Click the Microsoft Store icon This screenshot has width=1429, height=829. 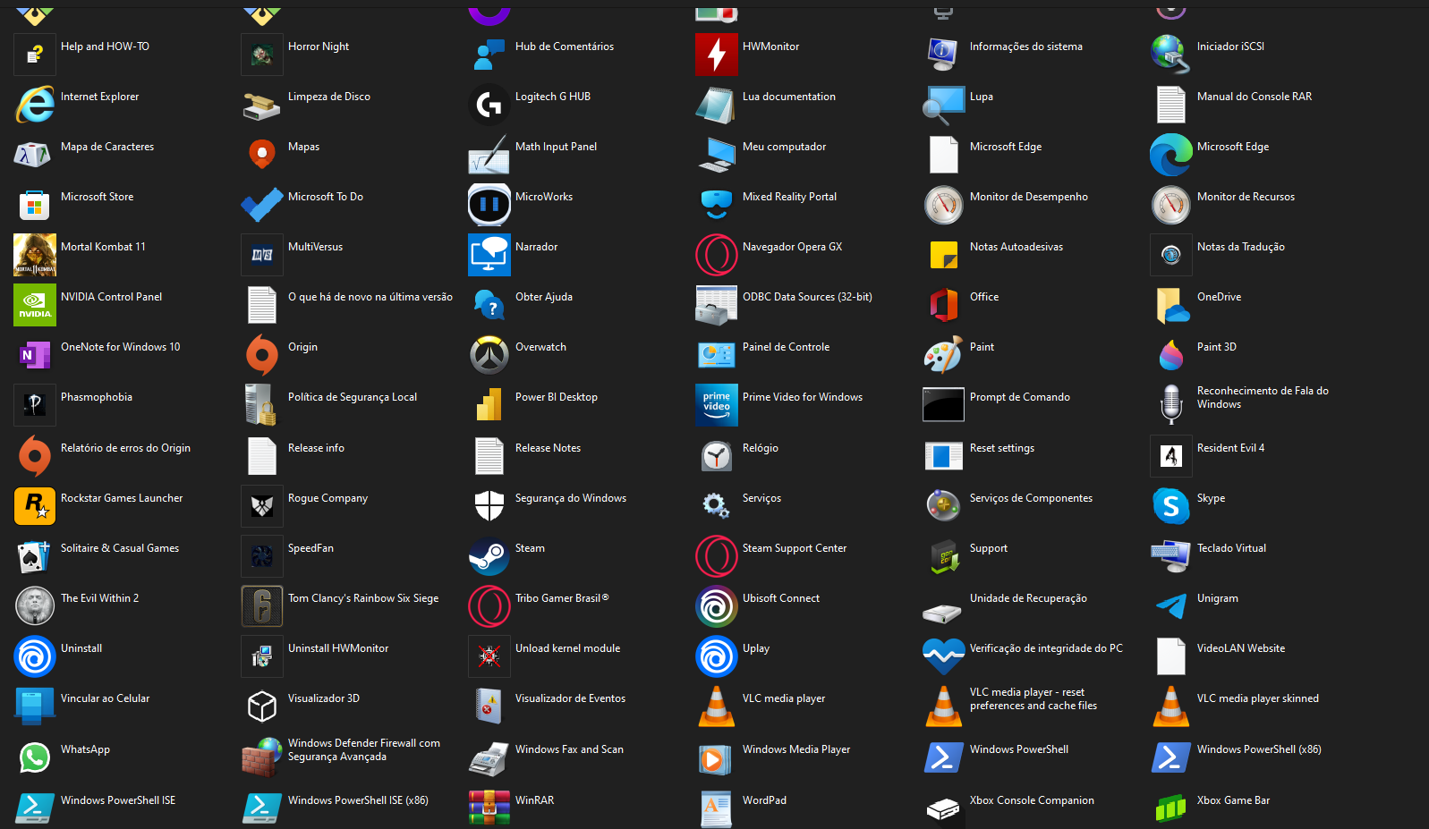pyautogui.click(x=35, y=205)
